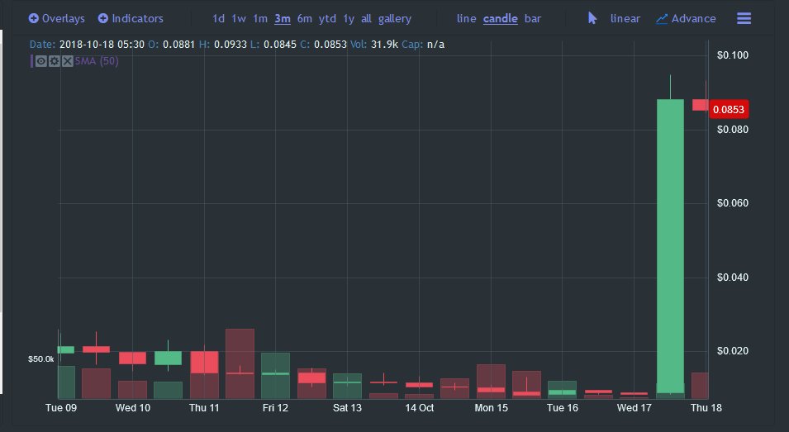This screenshot has height=432, width=789.
Task: Open the Indicators plus menu
Action: click(131, 19)
